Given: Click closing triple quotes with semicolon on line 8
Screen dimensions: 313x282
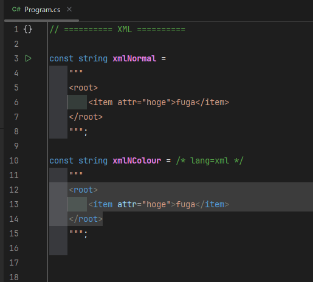Looking at the screenshot, I should pyautogui.click(x=78, y=132).
